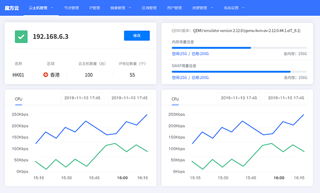
Task: Click the left chart start date field
Action: point(82,98)
